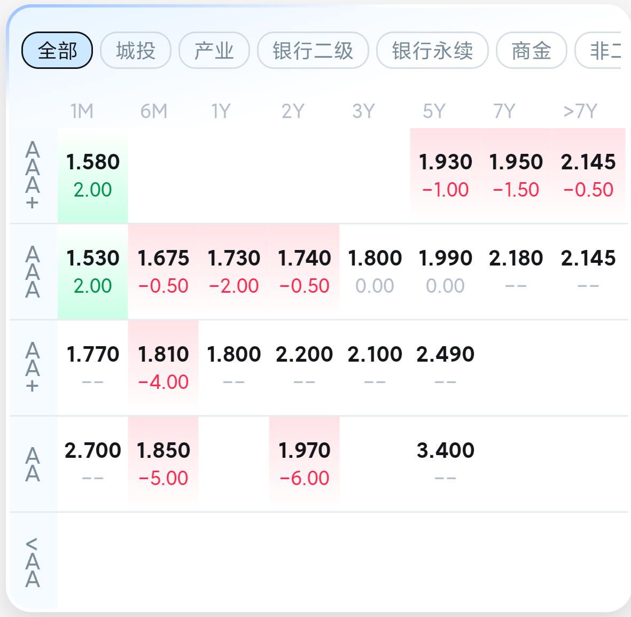Click the AAA 7Y cell 2.180
The width and height of the screenshot is (631, 617).
click(516, 271)
